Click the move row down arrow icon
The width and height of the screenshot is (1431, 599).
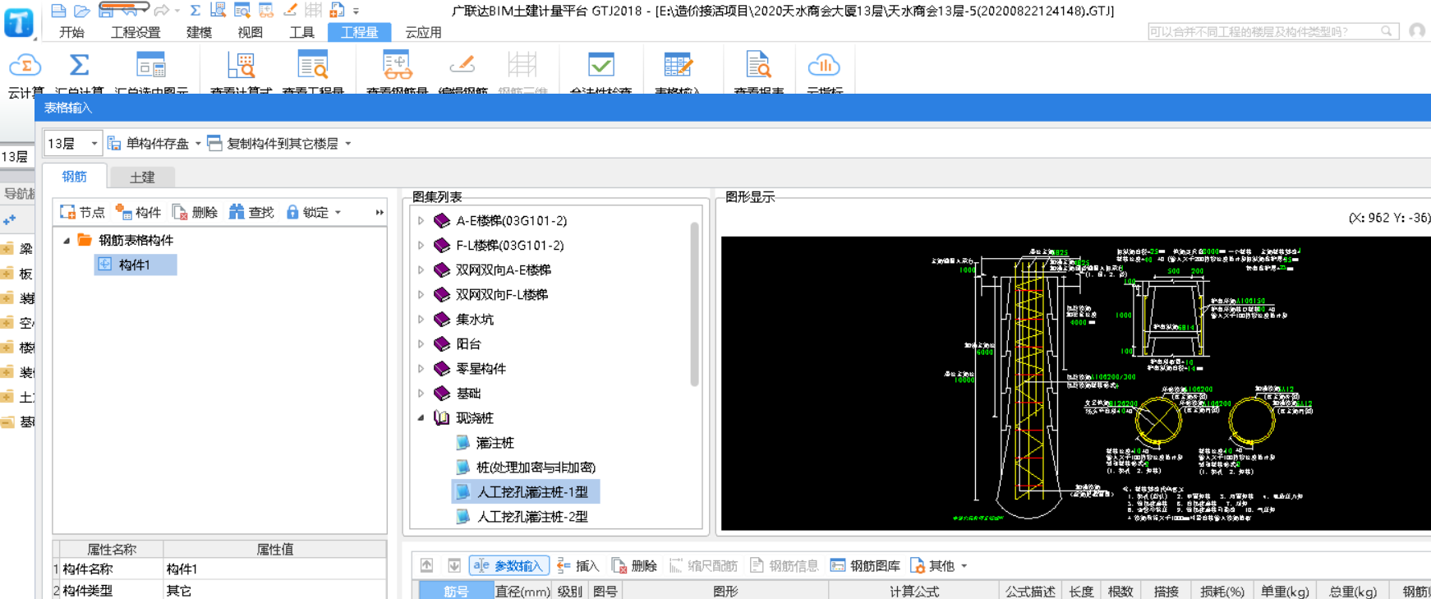(454, 565)
